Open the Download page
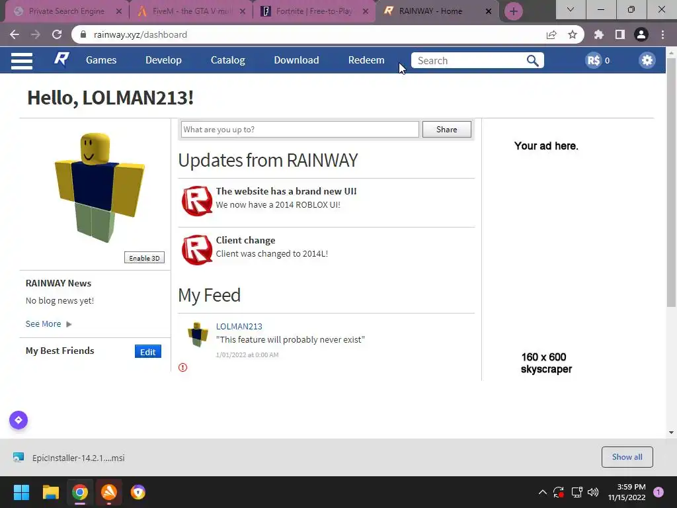Viewport: 677px width, 508px height. [296, 60]
